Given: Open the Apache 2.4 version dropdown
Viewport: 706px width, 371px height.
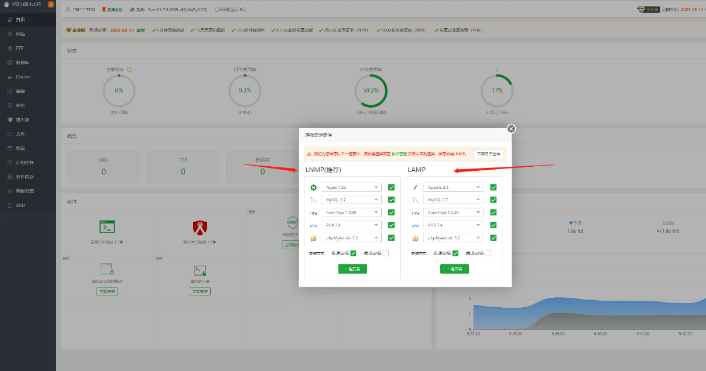Looking at the screenshot, I should point(453,187).
